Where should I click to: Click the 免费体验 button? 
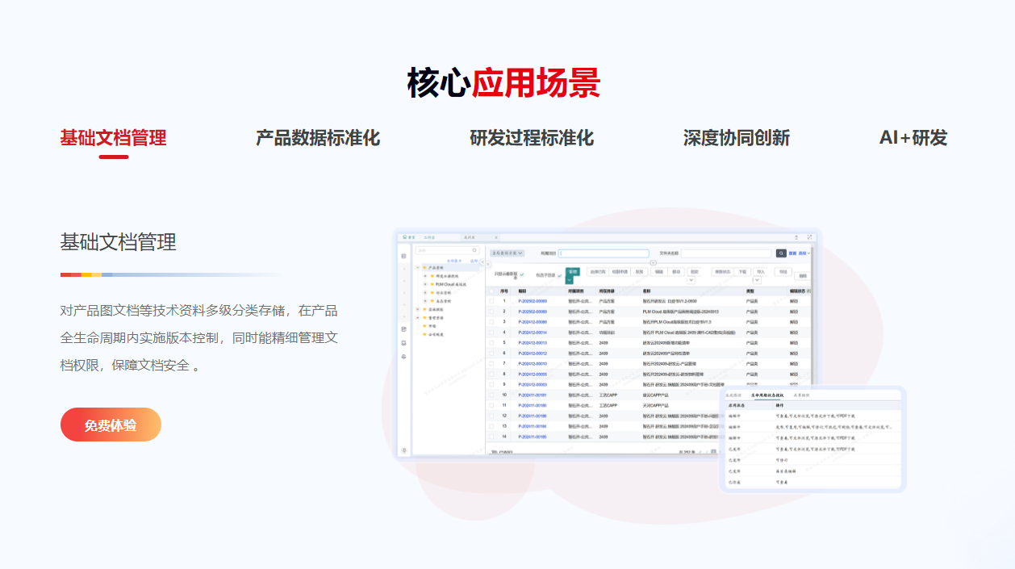coord(111,424)
